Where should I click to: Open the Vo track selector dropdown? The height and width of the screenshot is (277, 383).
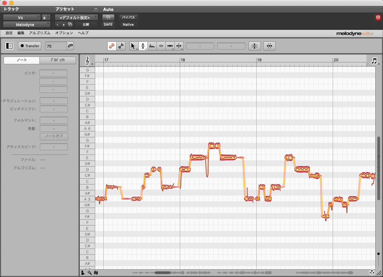pos(22,18)
